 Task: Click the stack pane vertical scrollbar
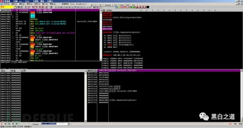pyautogui.click(x=242, y=96)
